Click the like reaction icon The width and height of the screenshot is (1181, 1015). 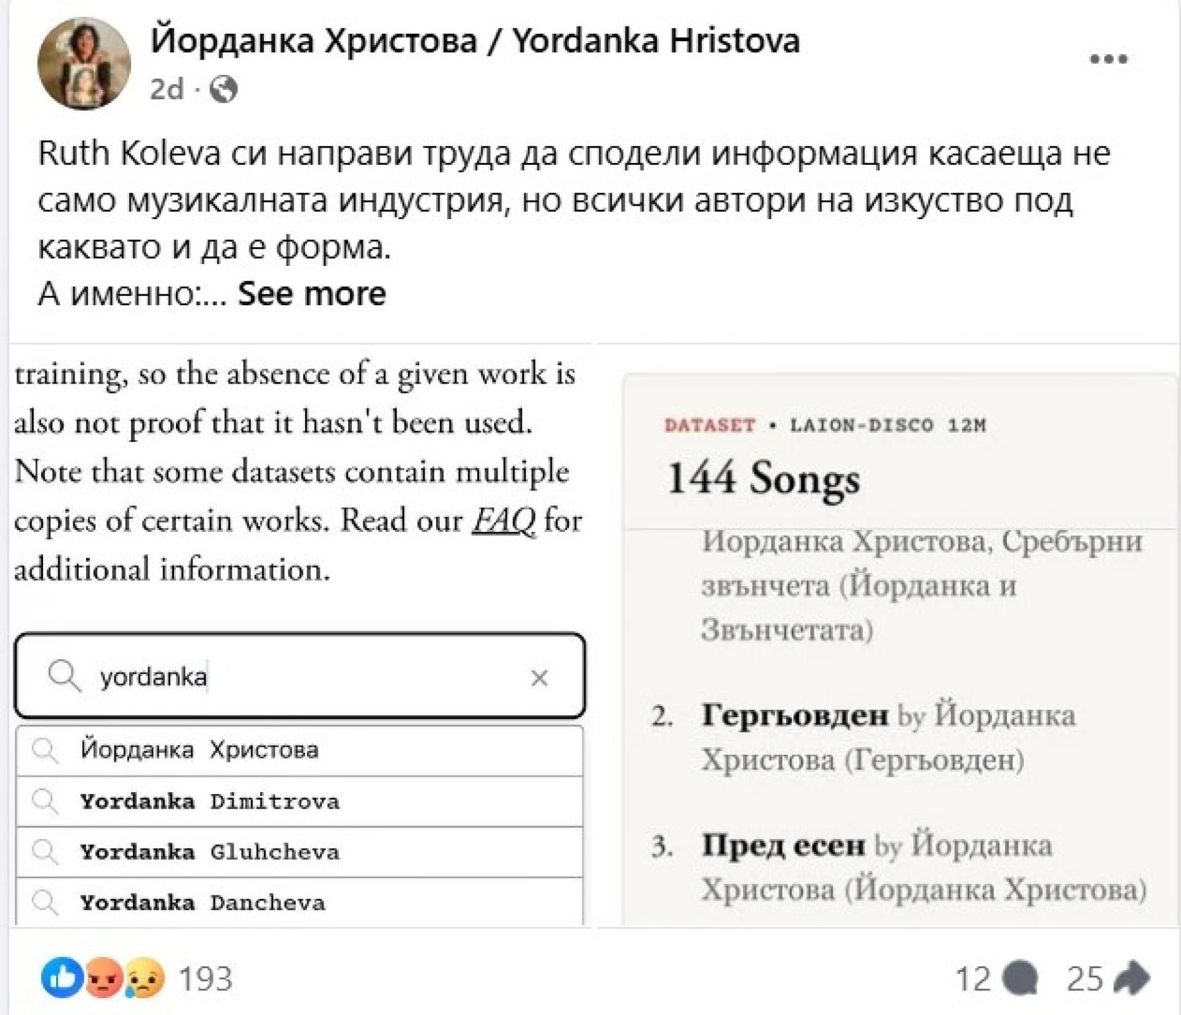62,977
